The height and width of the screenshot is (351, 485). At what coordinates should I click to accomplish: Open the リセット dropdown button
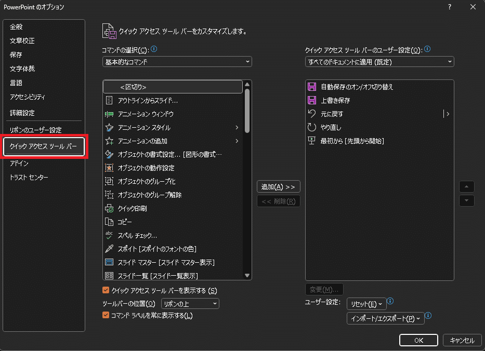[x=366, y=304]
